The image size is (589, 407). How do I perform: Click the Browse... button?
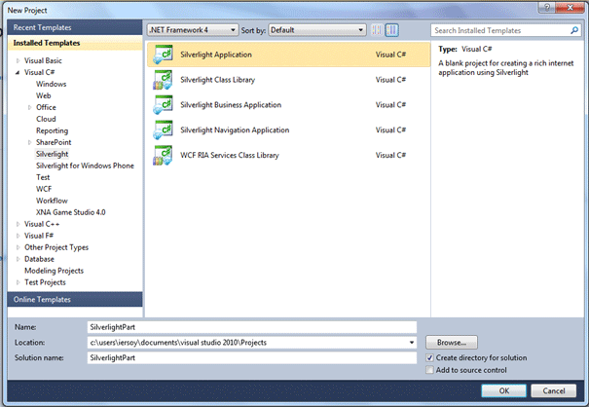[x=452, y=343]
